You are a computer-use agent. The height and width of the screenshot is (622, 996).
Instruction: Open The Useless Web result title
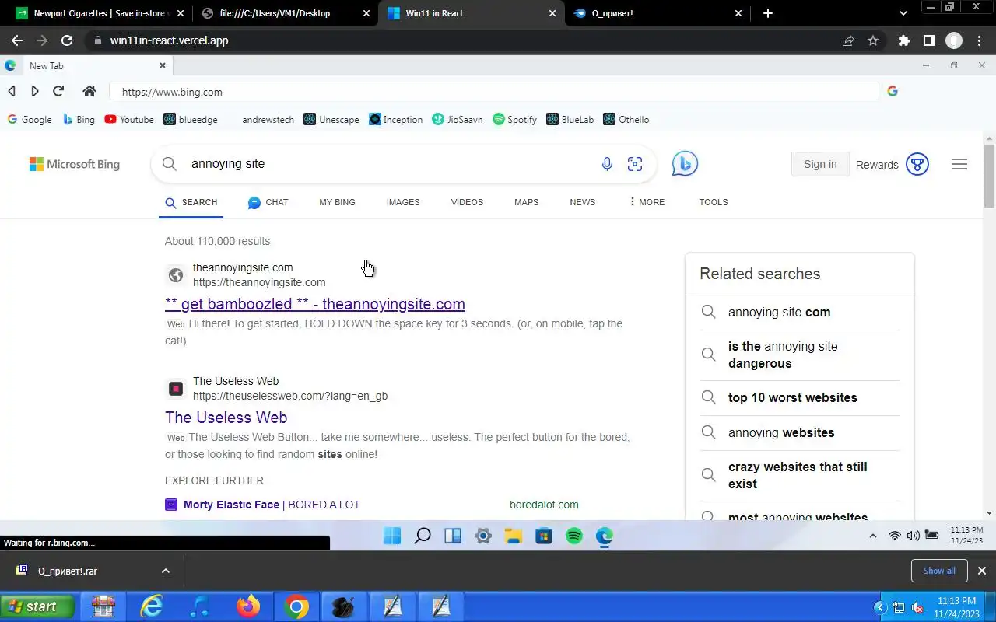click(226, 418)
